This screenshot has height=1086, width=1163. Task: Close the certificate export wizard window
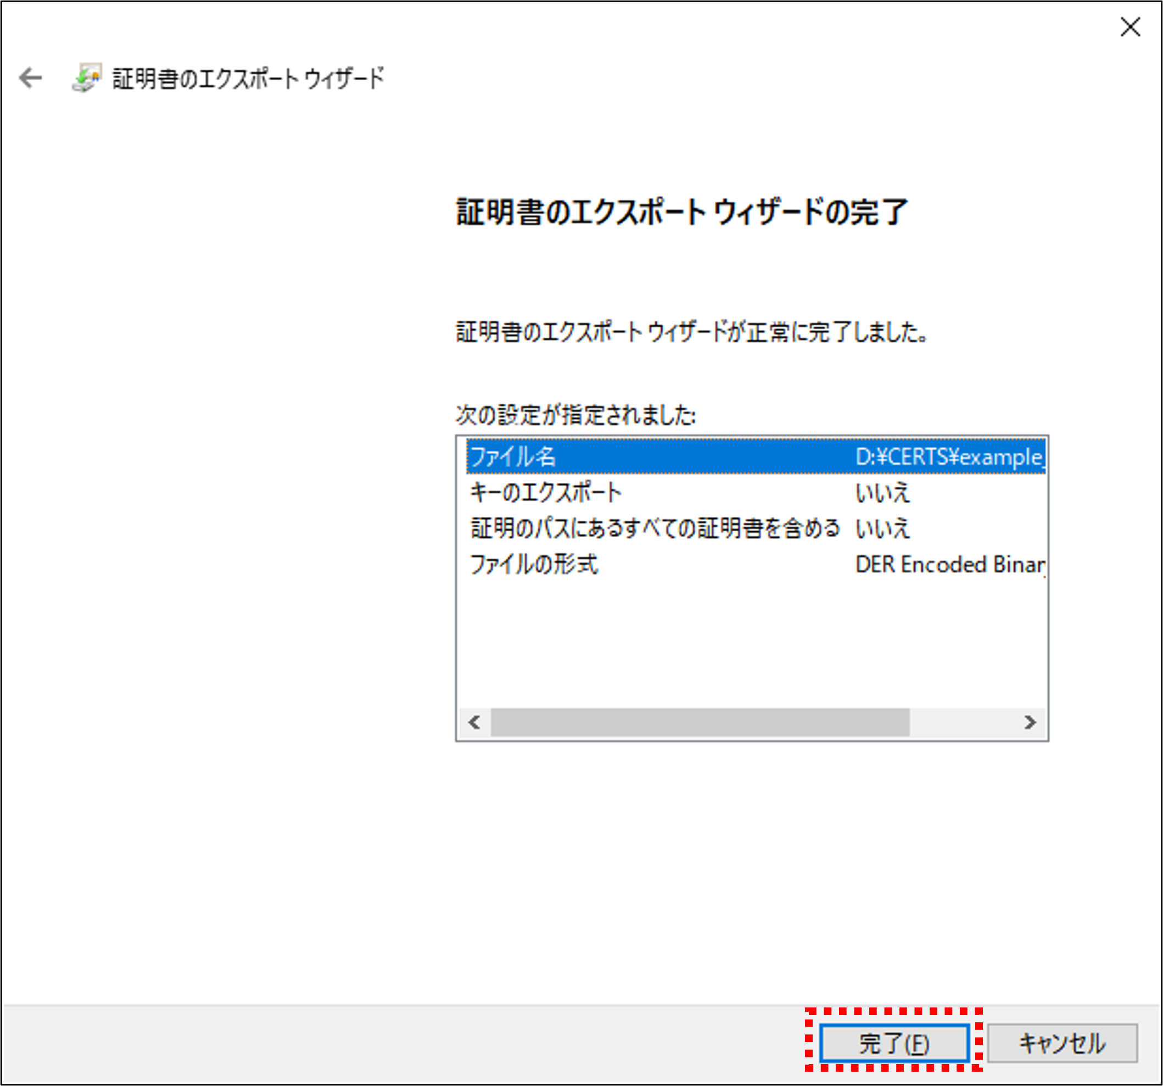[1130, 27]
